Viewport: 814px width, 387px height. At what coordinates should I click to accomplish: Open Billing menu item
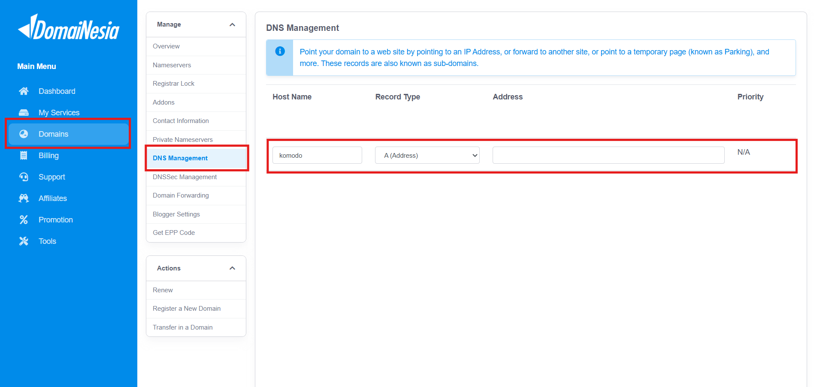coord(69,156)
